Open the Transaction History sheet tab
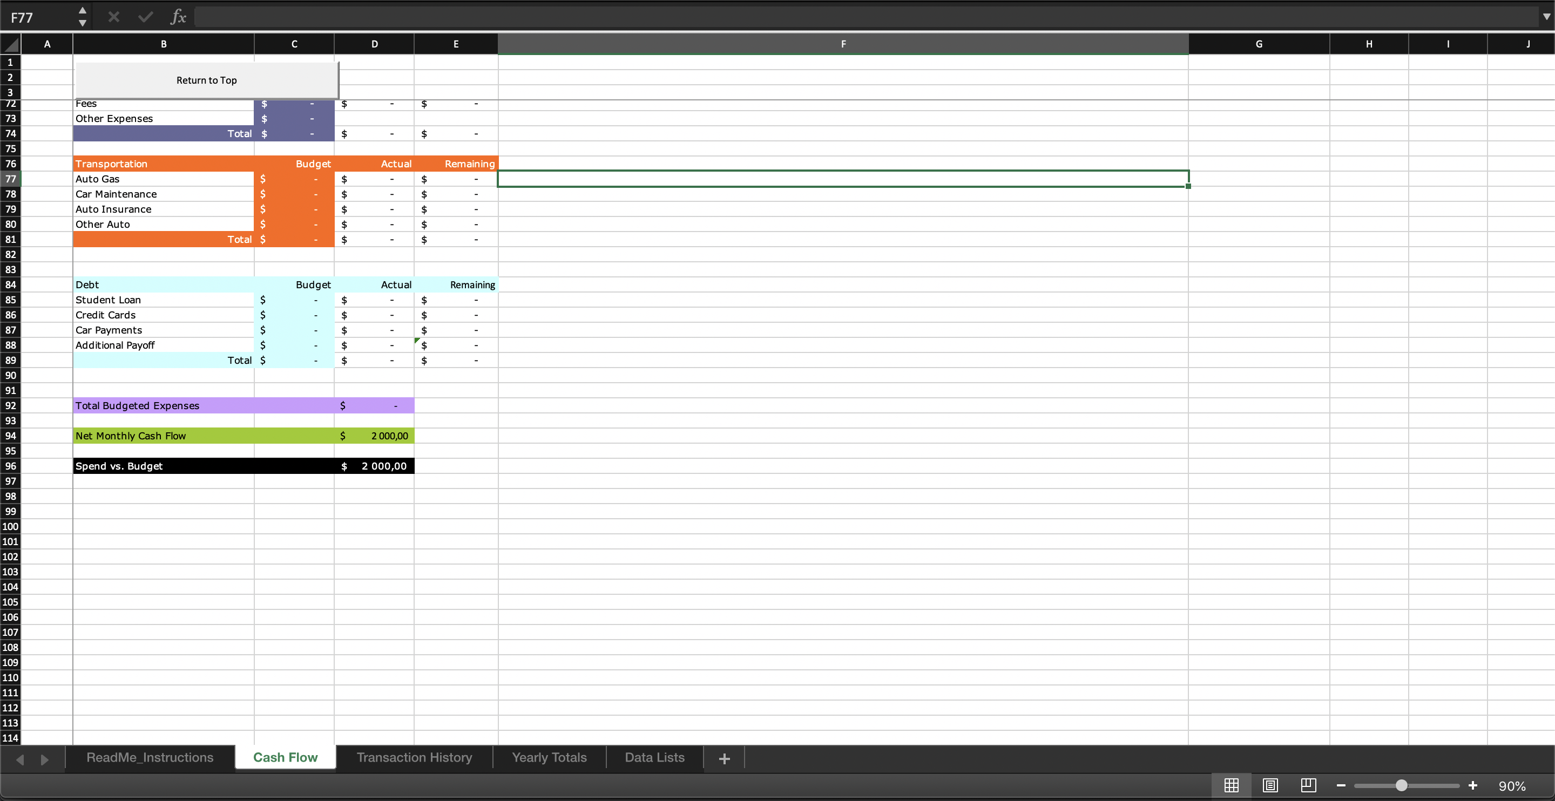 coord(414,757)
